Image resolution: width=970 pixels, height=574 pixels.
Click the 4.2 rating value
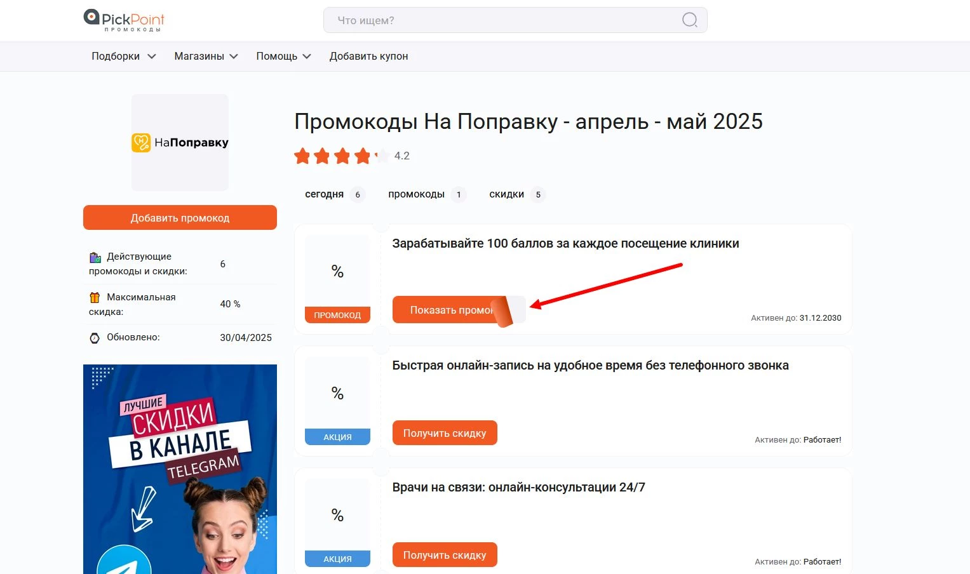(x=402, y=156)
